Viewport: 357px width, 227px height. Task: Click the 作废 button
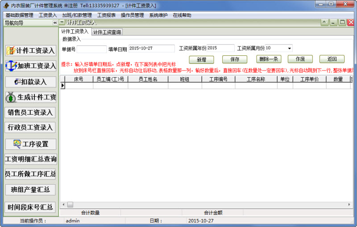pyautogui.click(x=300, y=59)
